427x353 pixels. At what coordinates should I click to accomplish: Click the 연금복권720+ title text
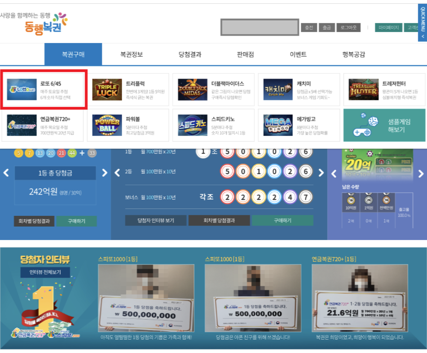pos(55,119)
